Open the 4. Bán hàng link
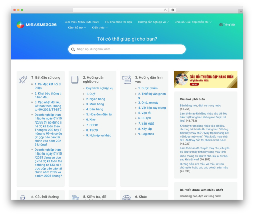This screenshot has height=215, width=254. 94,109
